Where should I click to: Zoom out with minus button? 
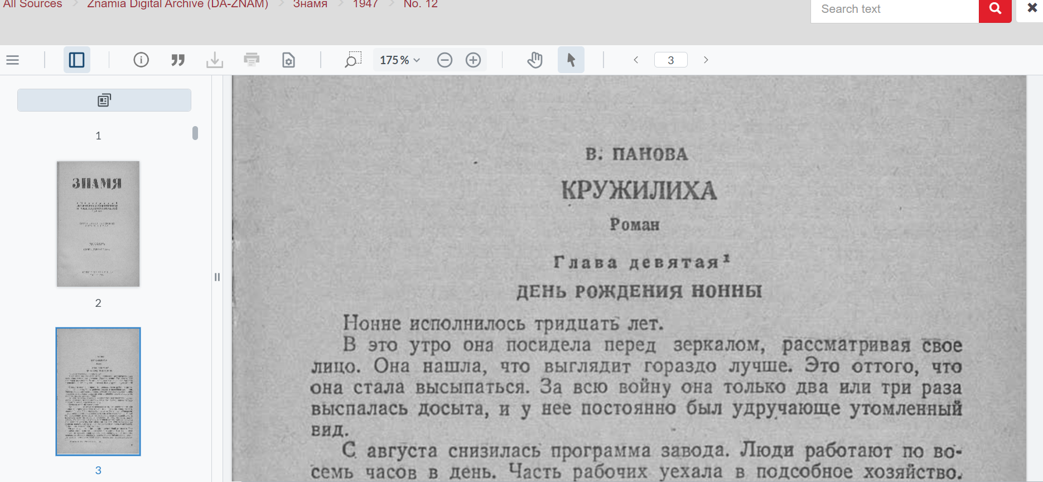click(x=445, y=60)
